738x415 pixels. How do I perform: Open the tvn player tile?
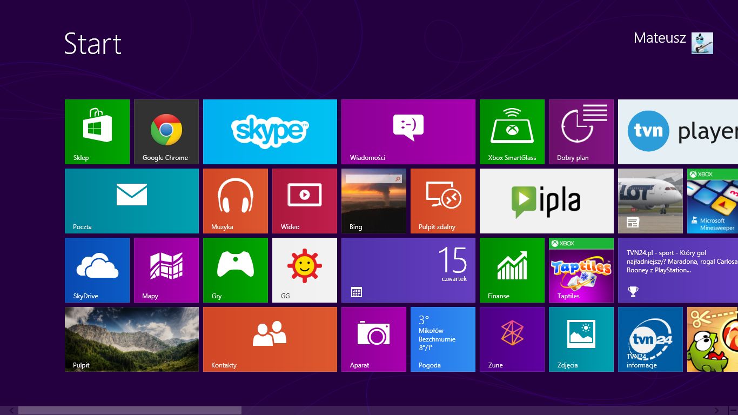[678, 132]
